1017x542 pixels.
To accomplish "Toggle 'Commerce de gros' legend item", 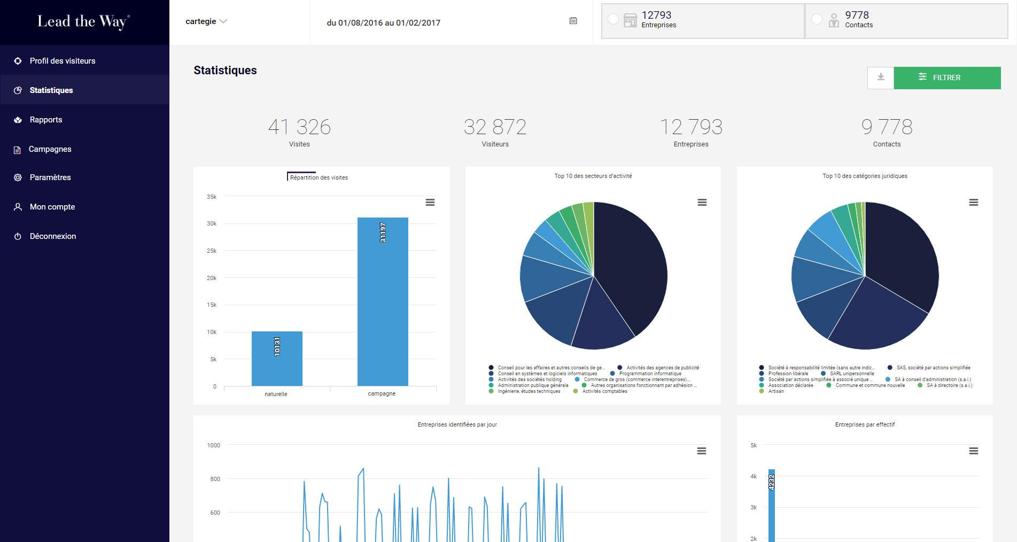I will click(633, 380).
